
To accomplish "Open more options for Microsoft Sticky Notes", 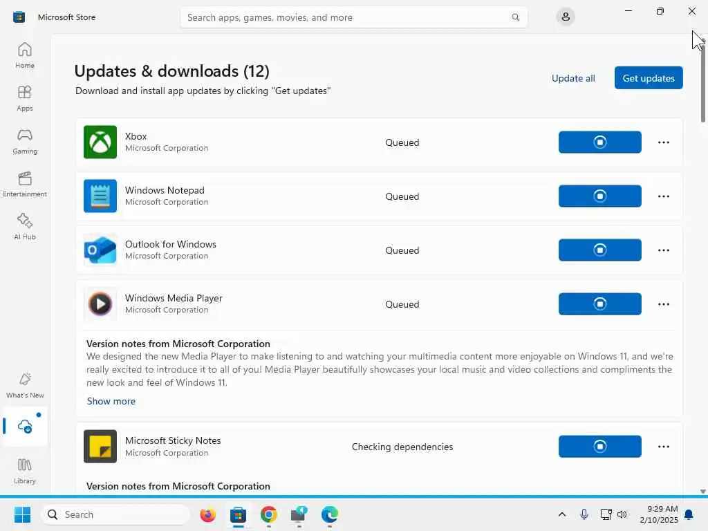I will [663, 447].
